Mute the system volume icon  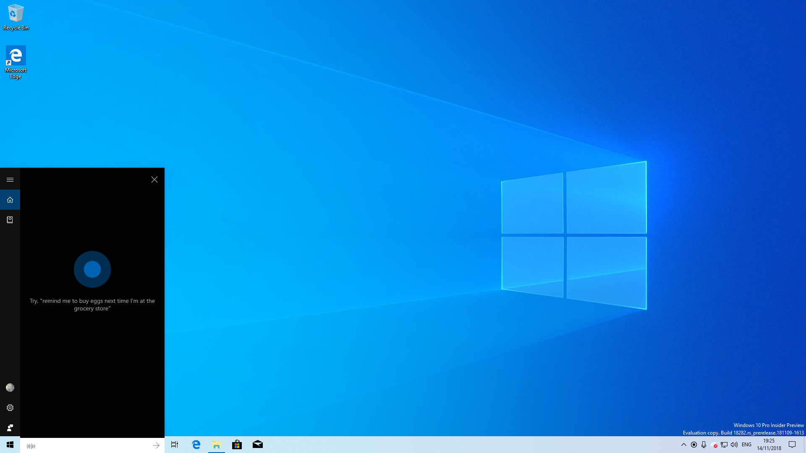(734, 445)
